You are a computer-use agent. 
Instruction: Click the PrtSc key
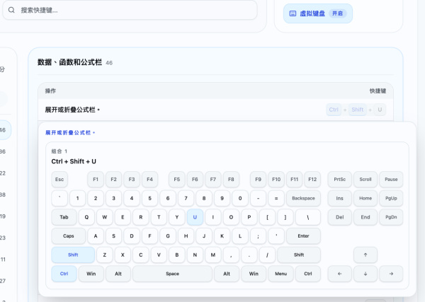(x=339, y=179)
